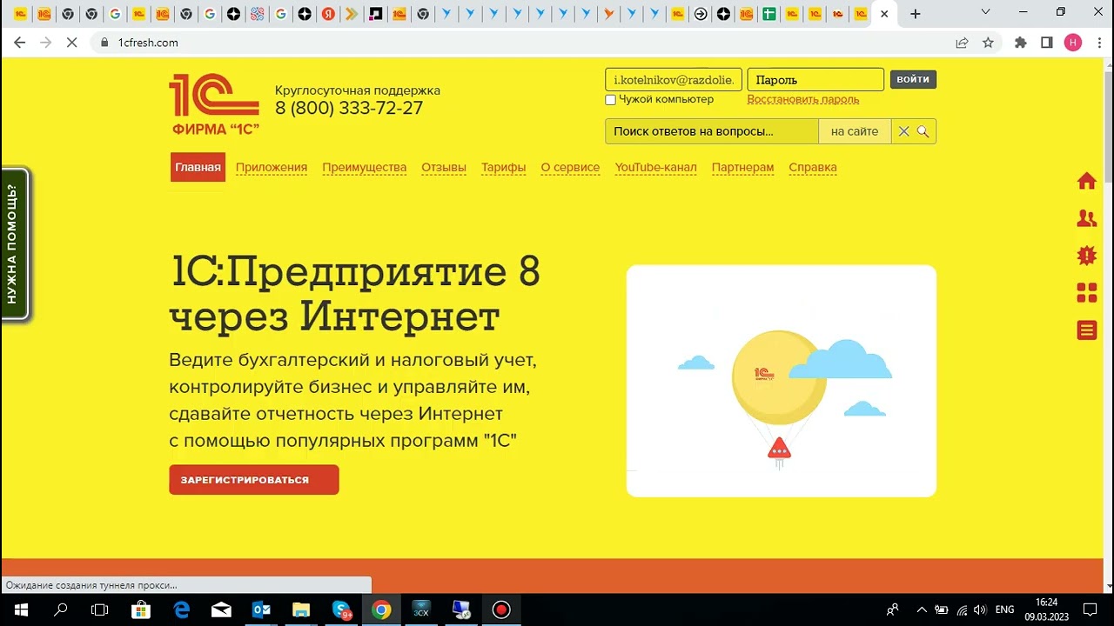Switch to the green T icon tab
This screenshot has height=626, width=1114.
point(768,14)
